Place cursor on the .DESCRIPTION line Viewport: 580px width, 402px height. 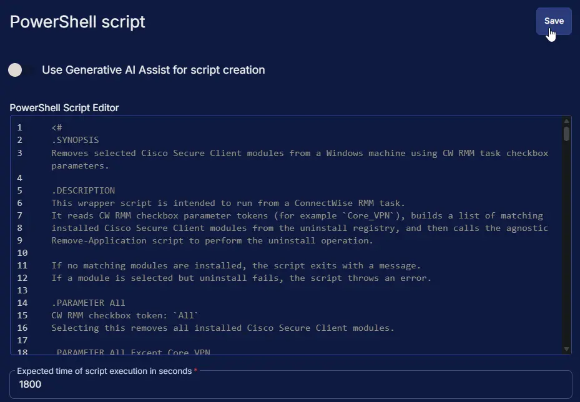pyautogui.click(x=83, y=190)
